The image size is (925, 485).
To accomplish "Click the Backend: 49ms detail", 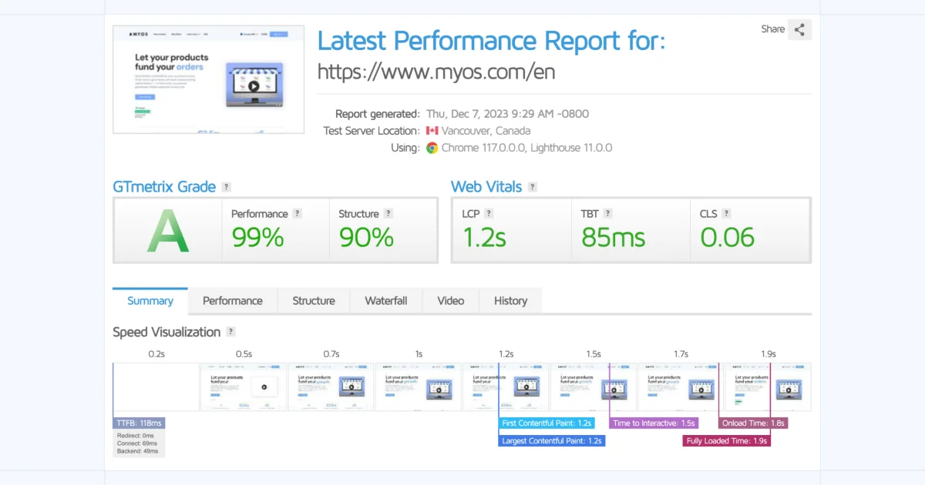I will [137, 451].
